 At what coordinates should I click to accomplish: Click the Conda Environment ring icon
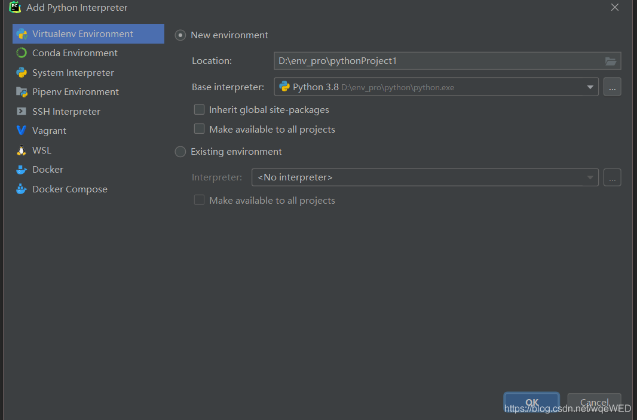click(22, 53)
